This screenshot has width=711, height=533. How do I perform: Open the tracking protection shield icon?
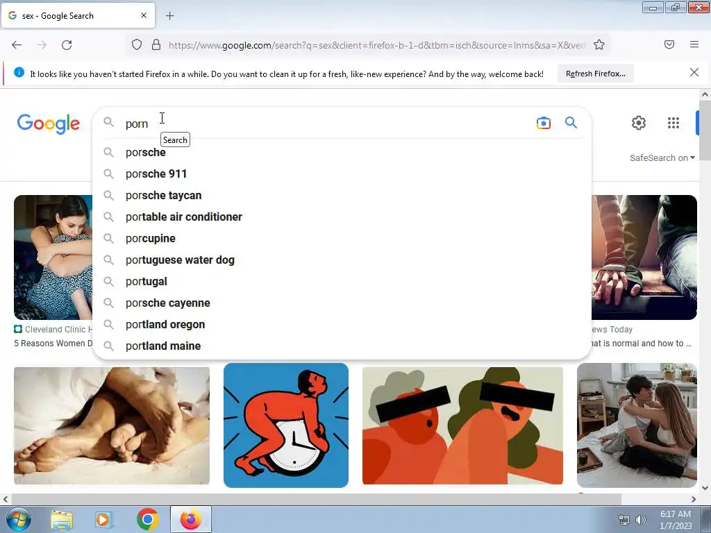137,44
